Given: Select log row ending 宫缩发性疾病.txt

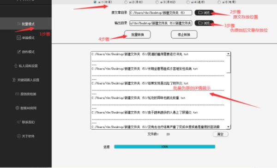Looking at the screenshot, I should 145,69.
